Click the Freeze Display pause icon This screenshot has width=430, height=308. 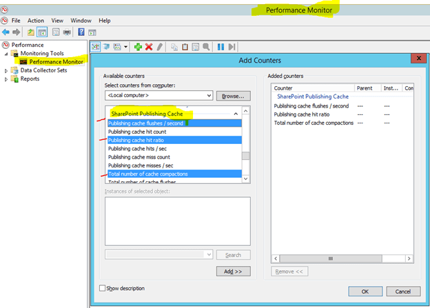pyautogui.click(x=221, y=46)
